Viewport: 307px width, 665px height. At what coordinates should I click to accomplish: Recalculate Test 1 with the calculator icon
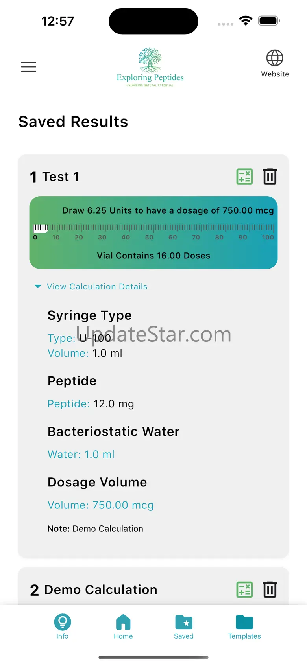click(244, 177)
